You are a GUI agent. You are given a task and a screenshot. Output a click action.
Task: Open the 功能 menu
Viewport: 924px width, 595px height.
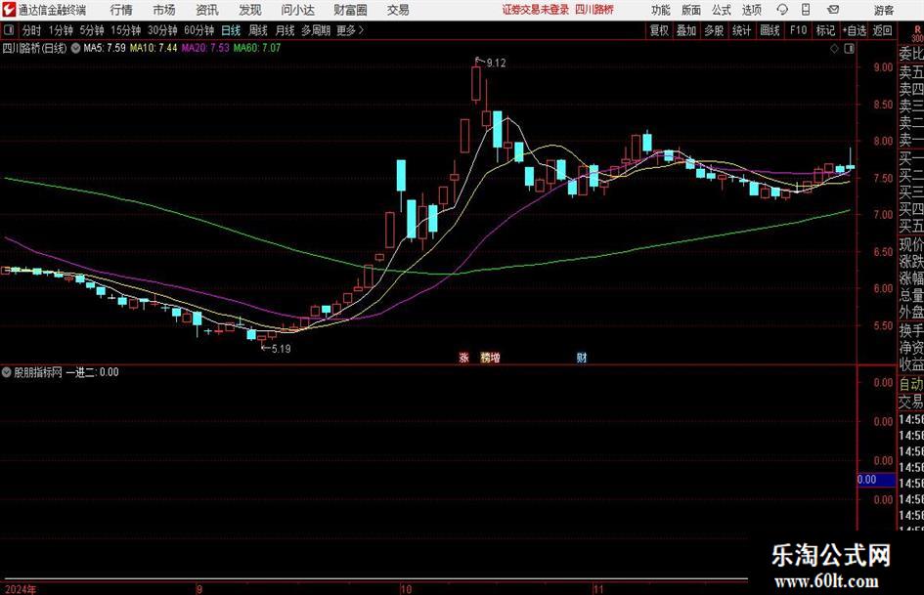(x=661, y=10)
